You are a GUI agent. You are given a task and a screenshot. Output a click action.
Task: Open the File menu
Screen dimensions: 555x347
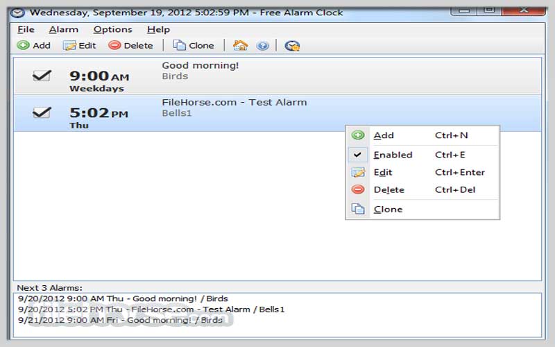coord(26,29)
